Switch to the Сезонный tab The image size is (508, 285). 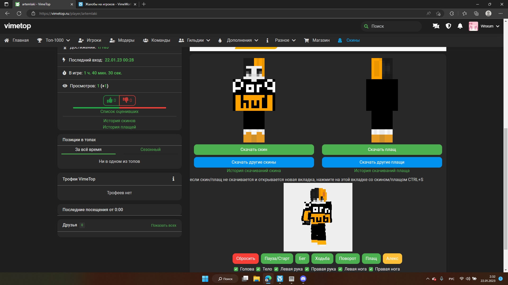point(150,149)
